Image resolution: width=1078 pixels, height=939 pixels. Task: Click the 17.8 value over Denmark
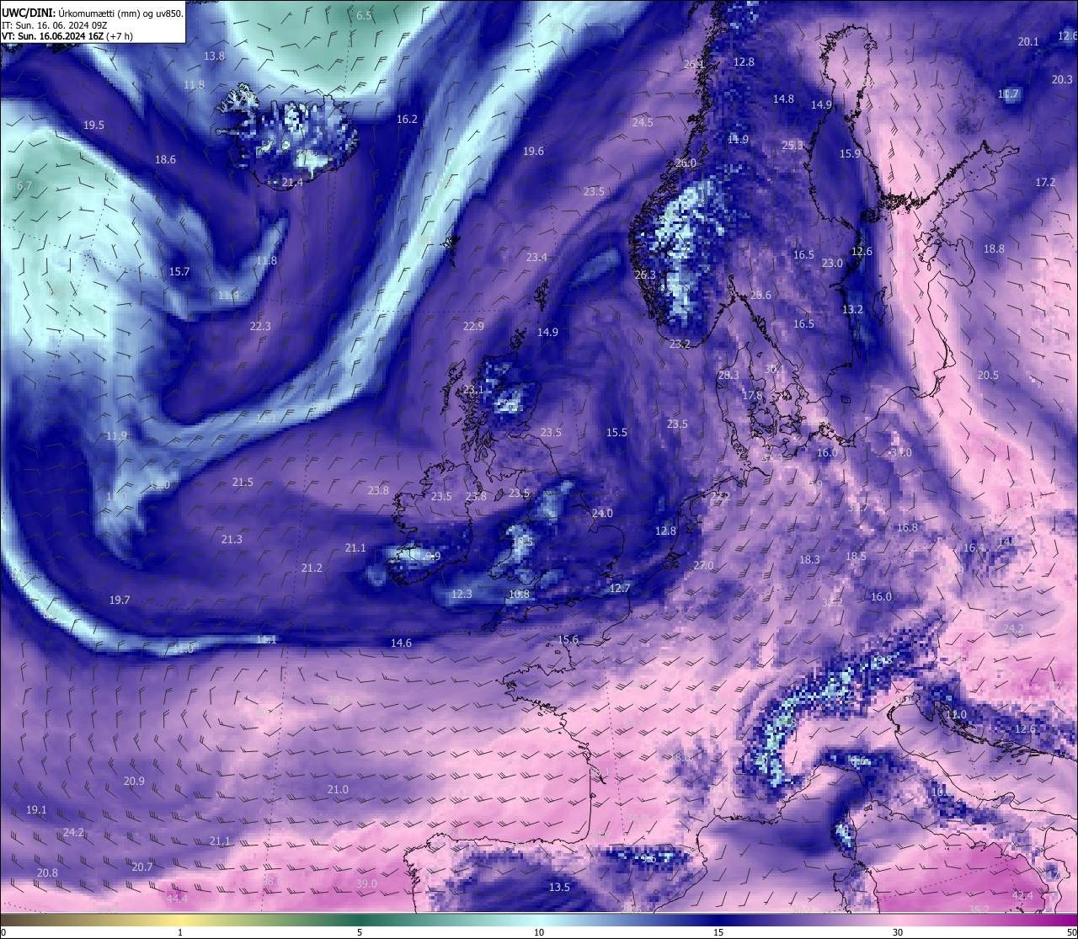pyautogui.click(x=752, y=396)
